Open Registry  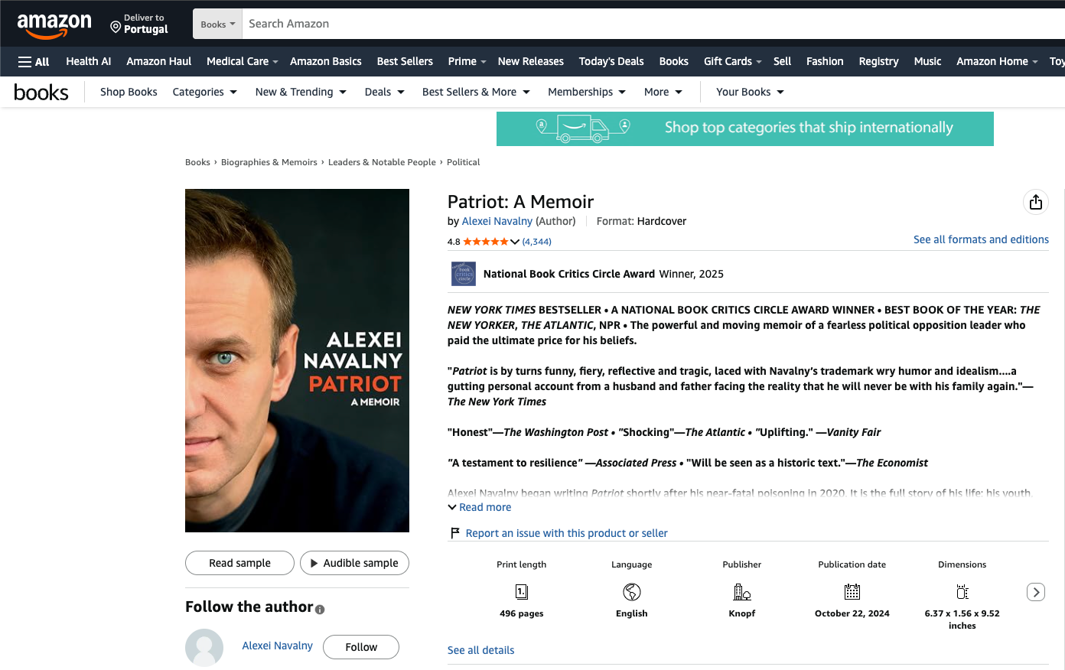coord(878,61)
